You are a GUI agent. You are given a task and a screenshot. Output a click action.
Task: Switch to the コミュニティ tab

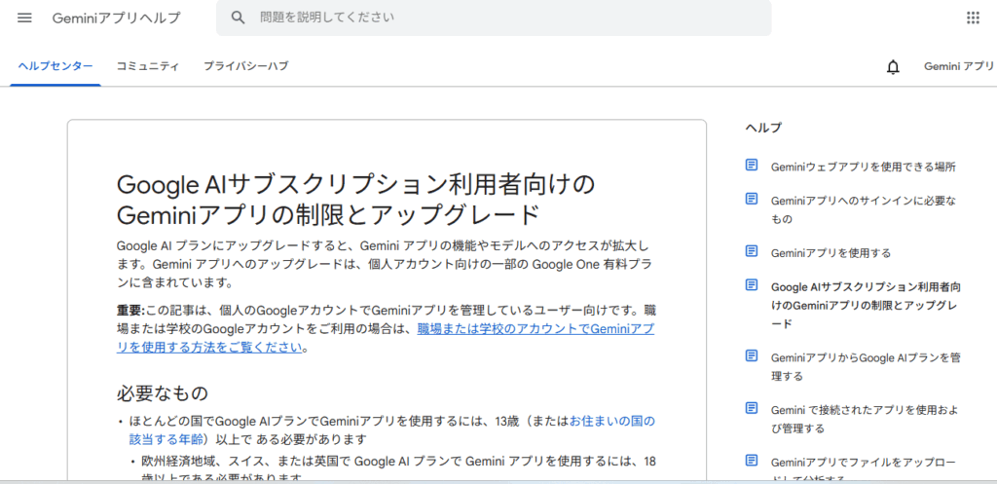147,66
